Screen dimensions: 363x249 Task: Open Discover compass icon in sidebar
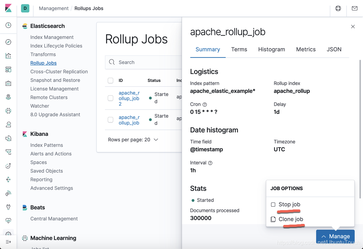[8, 42]
